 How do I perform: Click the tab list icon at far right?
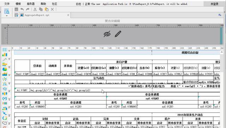[220, 15]
